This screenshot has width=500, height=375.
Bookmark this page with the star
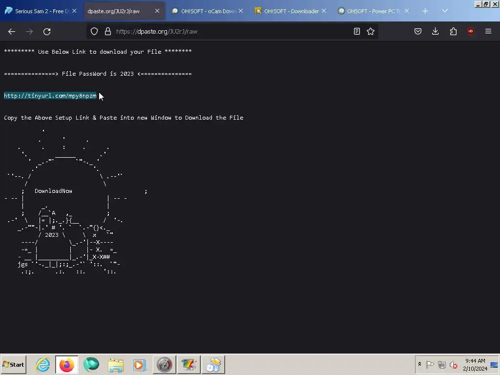pos(371,31)
